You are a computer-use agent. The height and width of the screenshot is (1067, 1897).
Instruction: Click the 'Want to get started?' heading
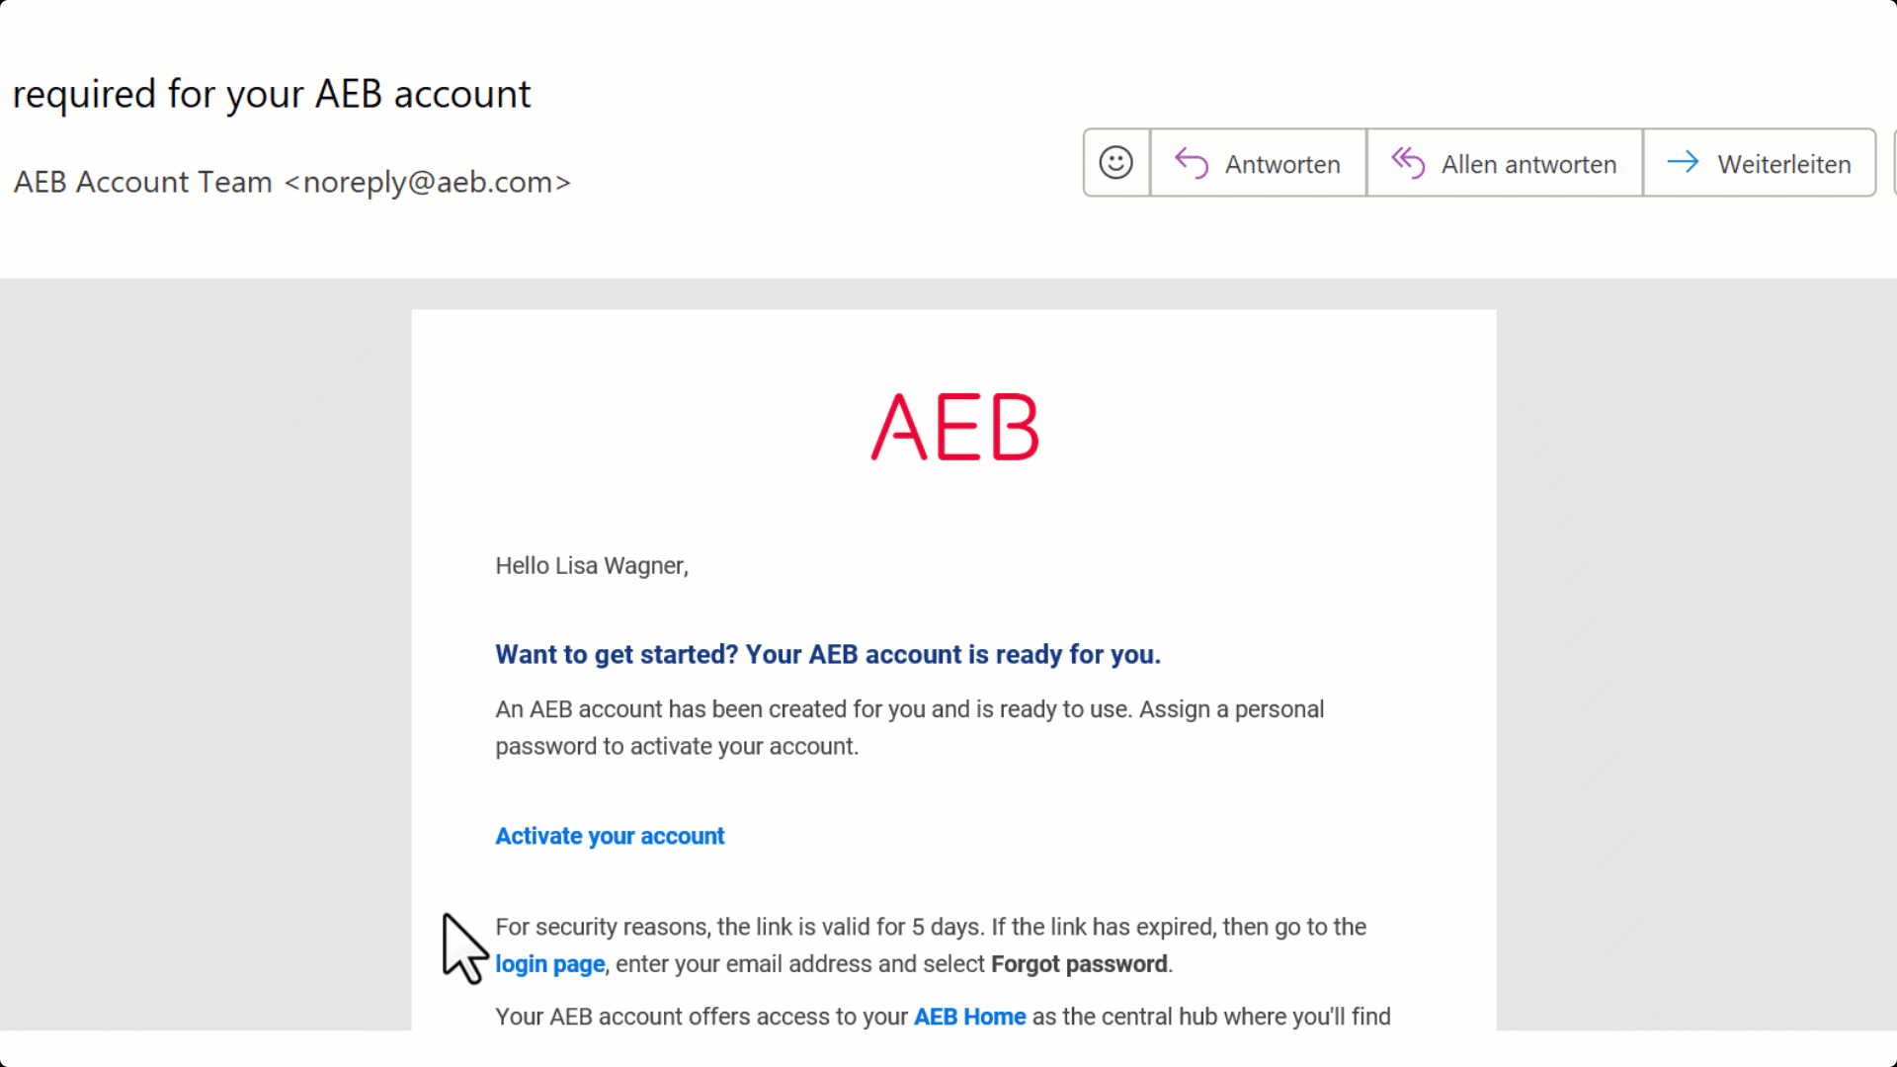[x=827, y=654]
